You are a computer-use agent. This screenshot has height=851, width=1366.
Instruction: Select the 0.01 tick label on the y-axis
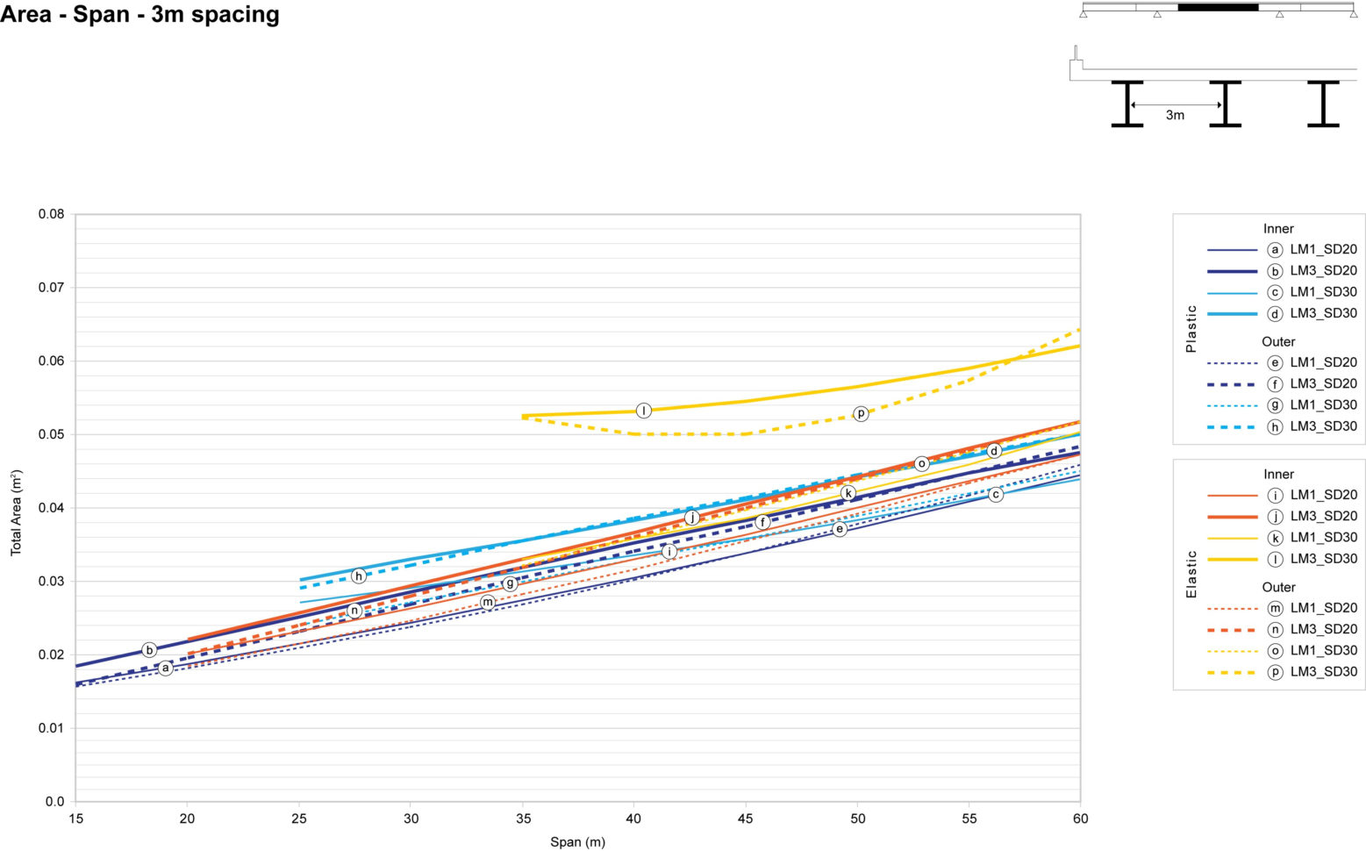[x=52, y=728]
